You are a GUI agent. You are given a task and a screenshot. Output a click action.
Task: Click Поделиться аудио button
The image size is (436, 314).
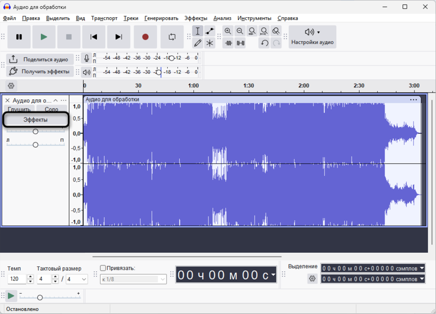click(x=40, y=59)
